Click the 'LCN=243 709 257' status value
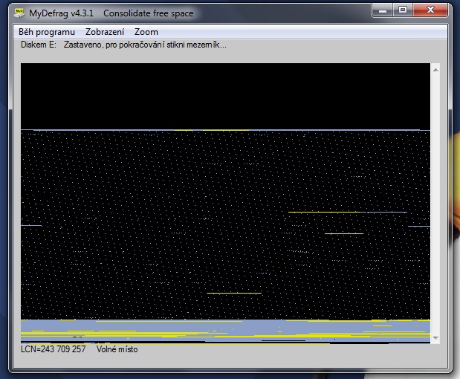 [53, 349]
